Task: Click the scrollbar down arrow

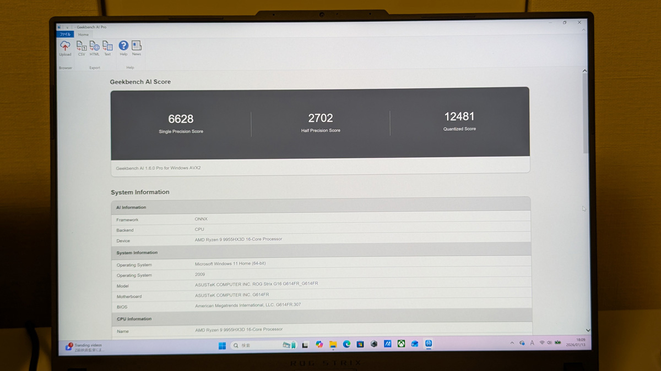Action: 587,330
